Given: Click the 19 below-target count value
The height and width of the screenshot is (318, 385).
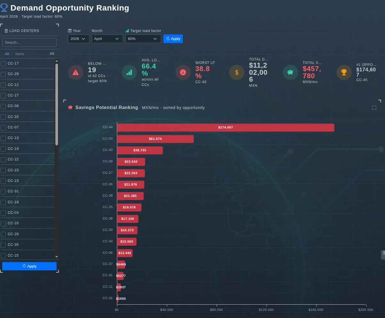Looking at the screenshot, I should (92, 70).
